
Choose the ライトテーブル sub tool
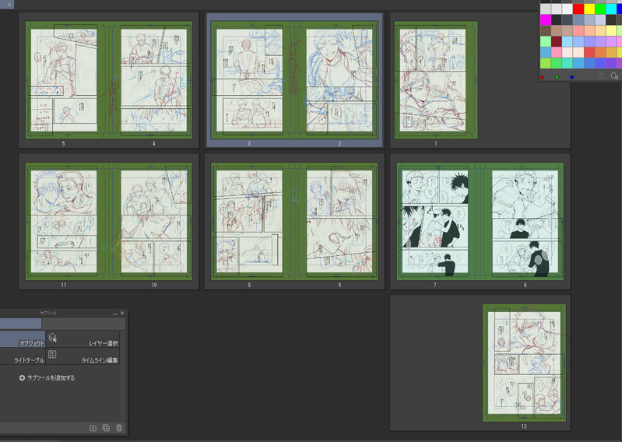pos(23,356)
